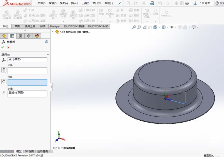The width and height of the screenshot is (224, 157).
Task: Click the Section View icon
Action: [x=150, y=27]
